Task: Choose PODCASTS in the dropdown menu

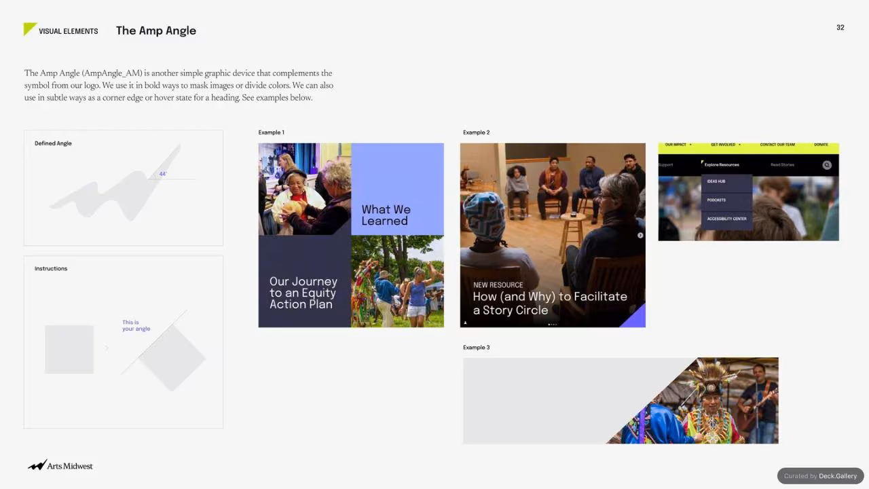Action: click(716, 200)
